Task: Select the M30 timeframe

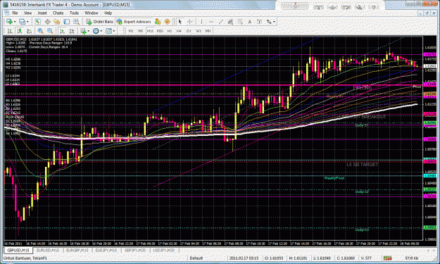Action: 160,31
